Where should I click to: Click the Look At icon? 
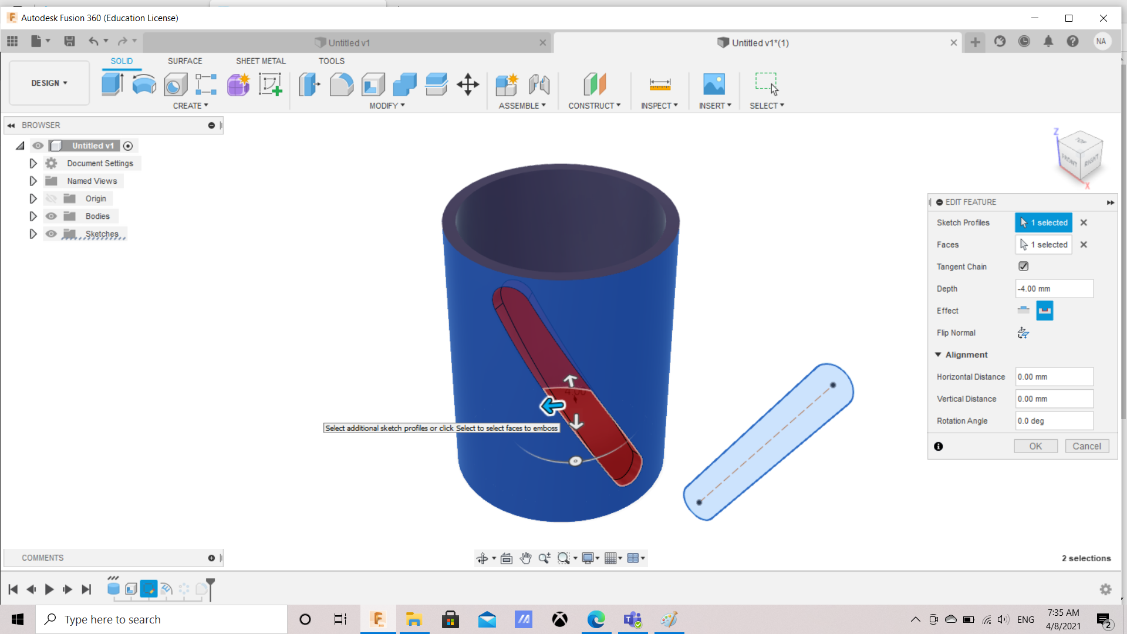pos(507,558)
